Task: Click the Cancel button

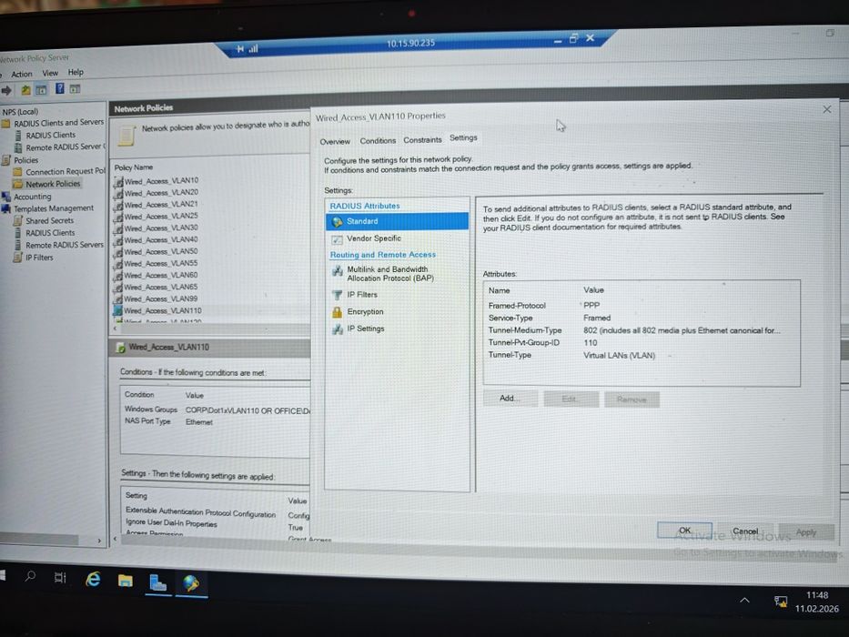Action: [x=745, y=531]
